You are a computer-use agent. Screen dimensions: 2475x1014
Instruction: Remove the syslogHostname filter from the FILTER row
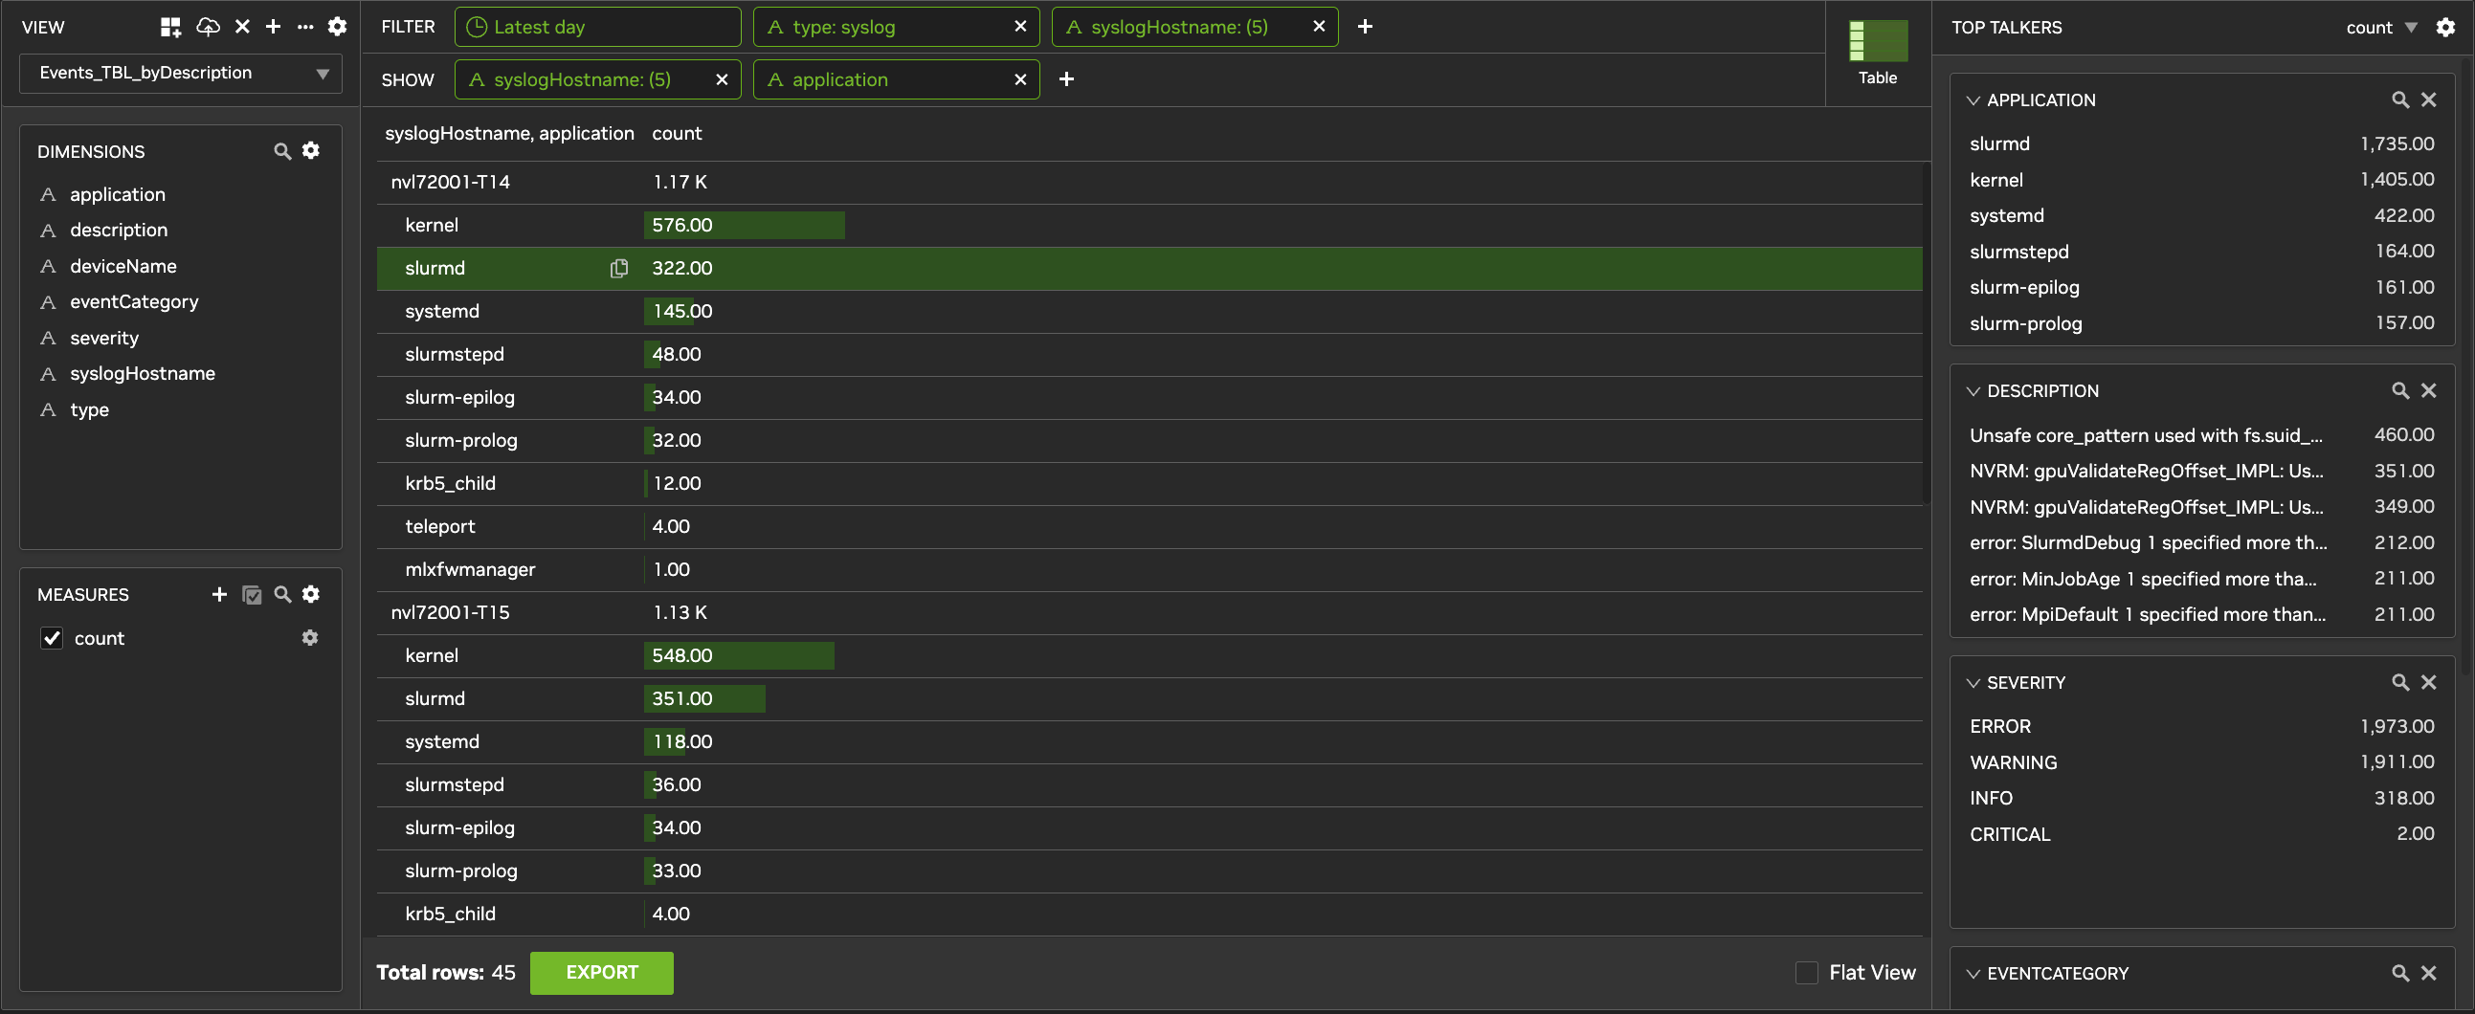(1319, 27)
